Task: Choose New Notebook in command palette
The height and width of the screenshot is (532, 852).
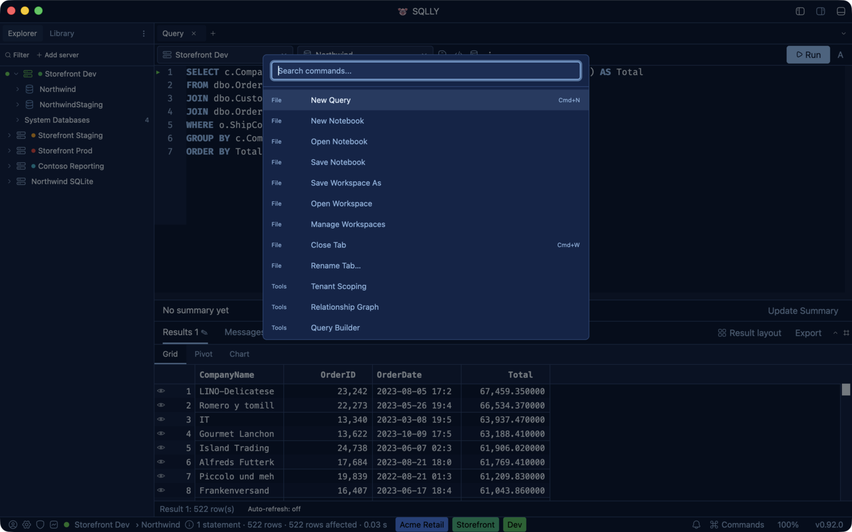Action: click(426, 121)
